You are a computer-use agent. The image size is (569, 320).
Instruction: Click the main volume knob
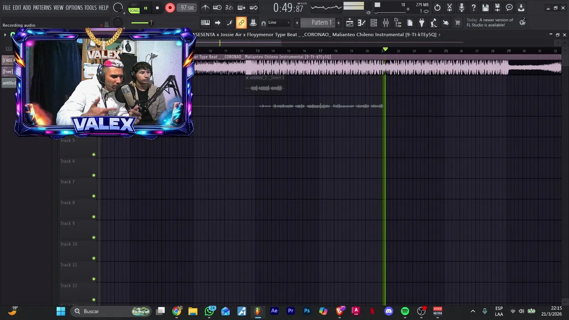[118, 8]
